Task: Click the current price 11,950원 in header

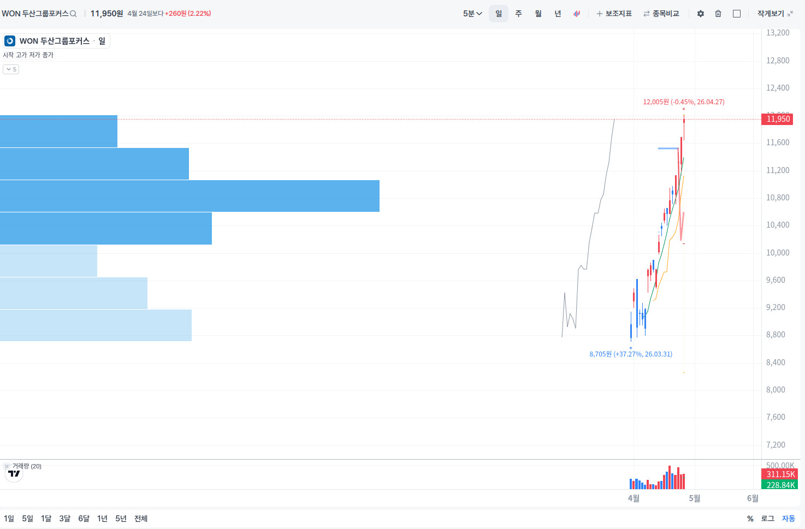Action: (x=106, y=14)
